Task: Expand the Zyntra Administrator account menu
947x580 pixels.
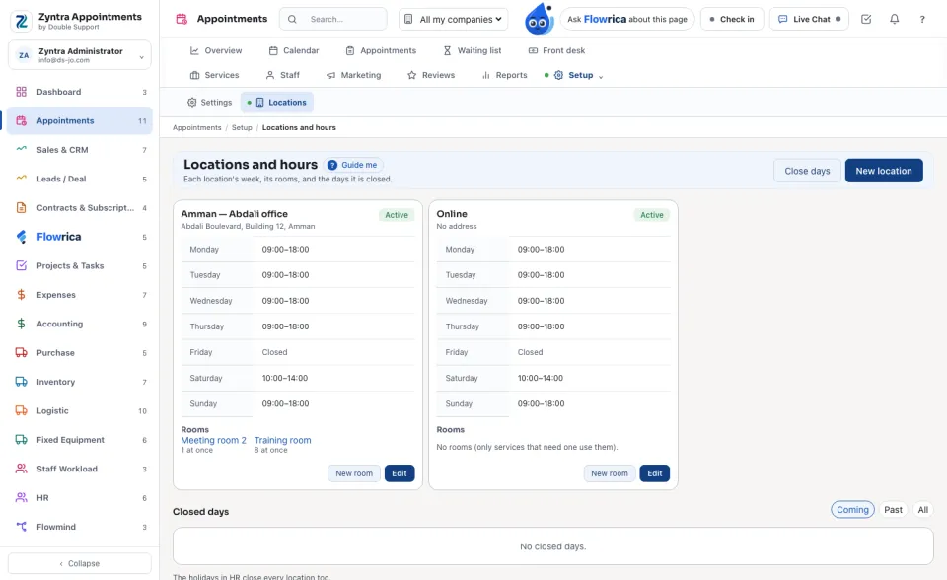Action: (80, 55)
